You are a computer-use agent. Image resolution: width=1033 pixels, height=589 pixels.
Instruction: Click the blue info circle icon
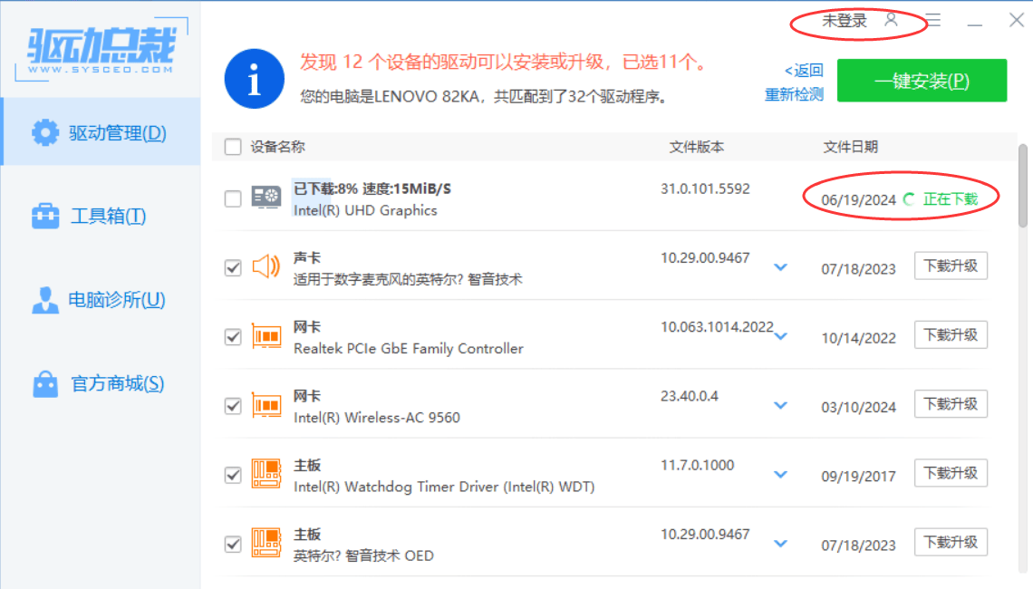click(255, 79)
